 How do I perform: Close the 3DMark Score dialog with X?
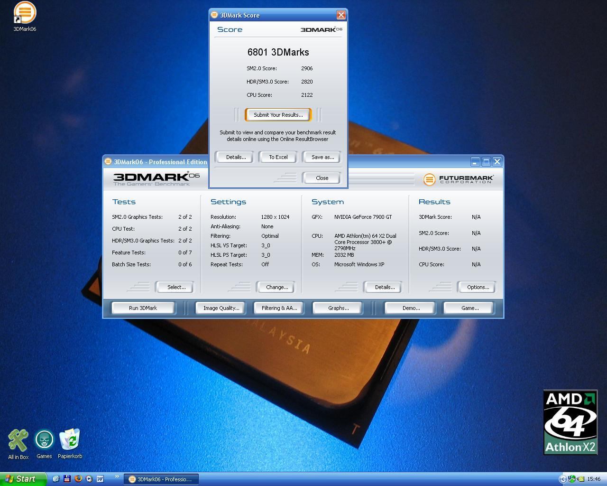tap(341, 15)
